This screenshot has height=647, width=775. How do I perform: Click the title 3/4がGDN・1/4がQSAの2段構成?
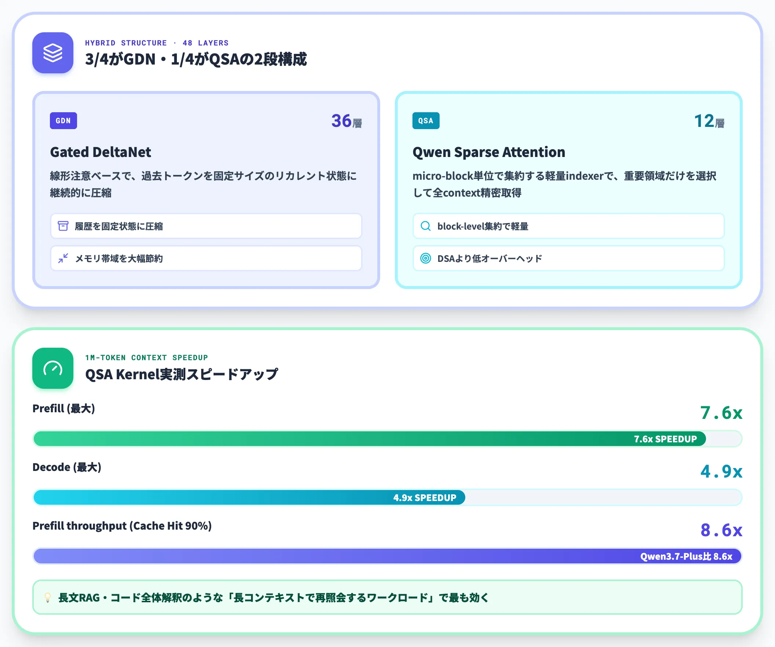pyautogui.click(x=196, y=59)
